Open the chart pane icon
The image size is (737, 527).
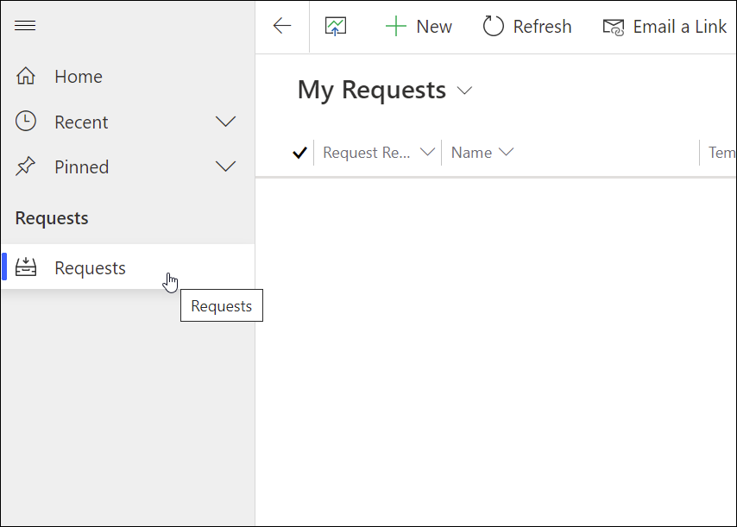(x=336, y=27)
